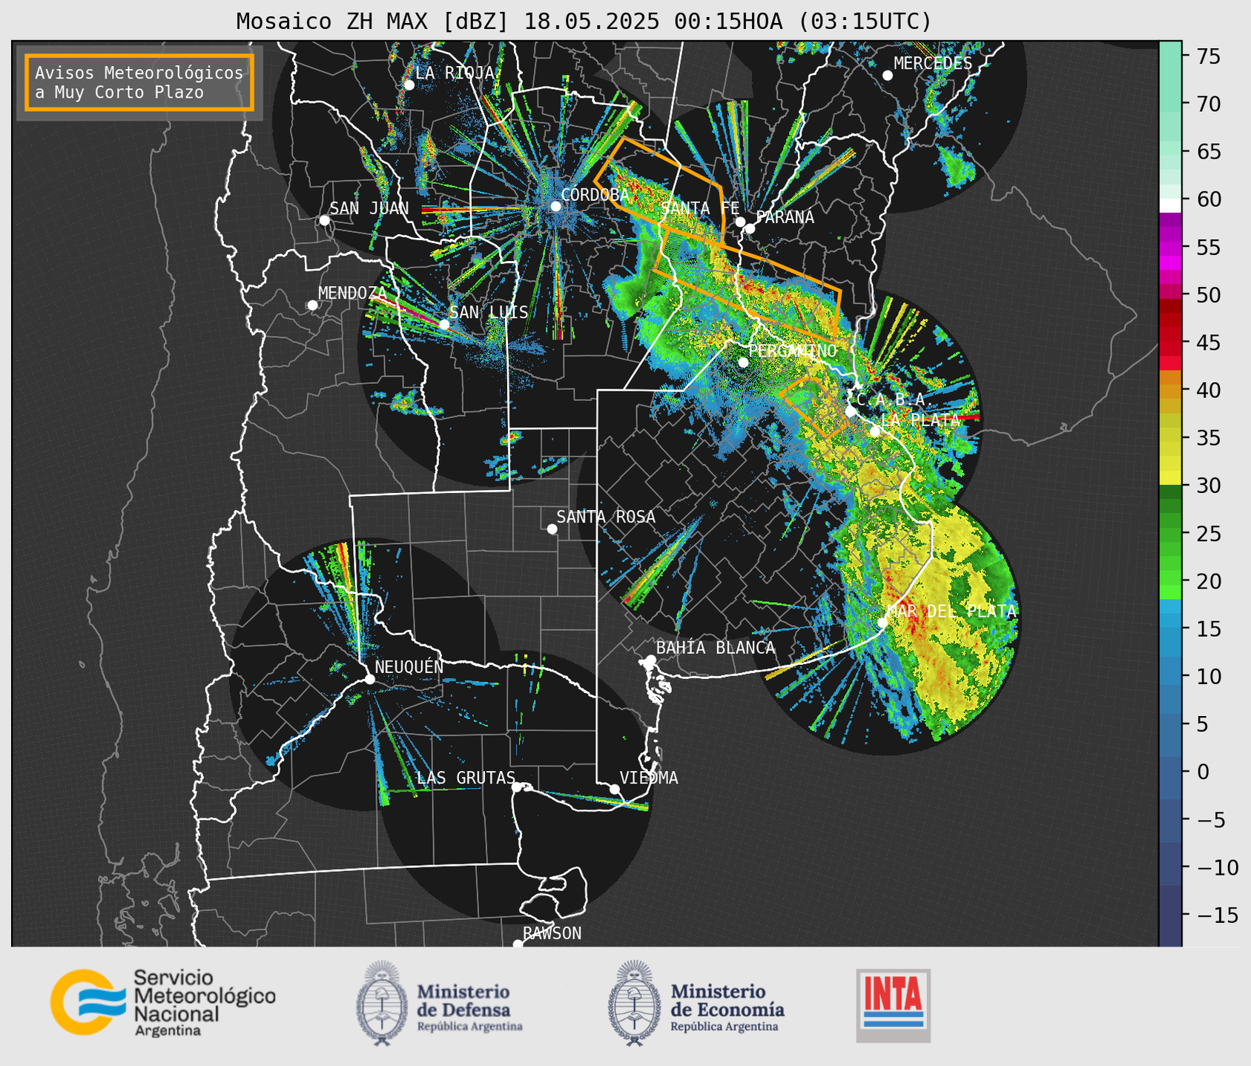Click the BAHÍA BLANCA city label

point(715,648)
